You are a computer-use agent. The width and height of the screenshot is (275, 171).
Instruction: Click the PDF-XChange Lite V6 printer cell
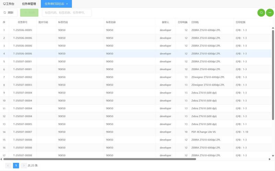(203, 132)
